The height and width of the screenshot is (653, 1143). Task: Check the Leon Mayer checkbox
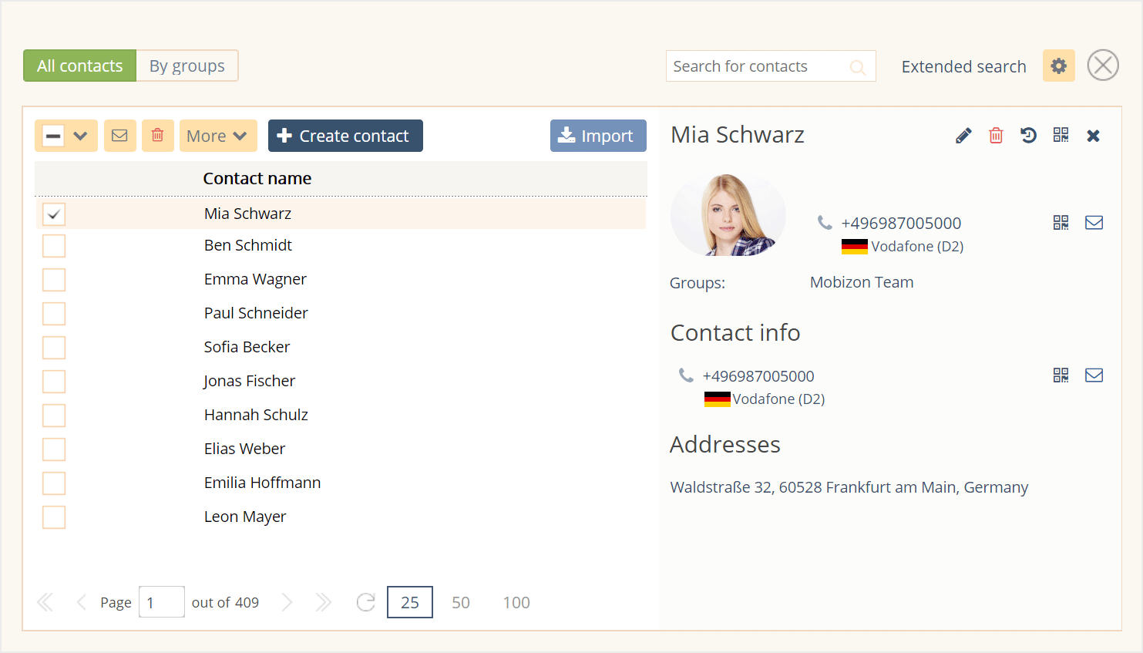tap(54, 517)
